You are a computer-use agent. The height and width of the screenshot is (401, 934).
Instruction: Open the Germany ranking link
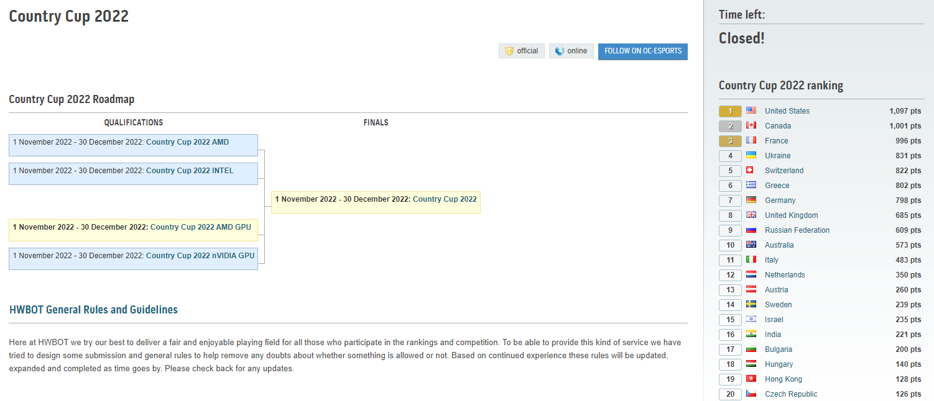tap(780, 200)
